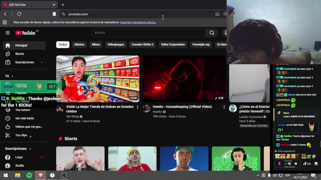Open the candy store video thumbnail
This screenshot has width=321, height=180.
(x=98, y=79)
